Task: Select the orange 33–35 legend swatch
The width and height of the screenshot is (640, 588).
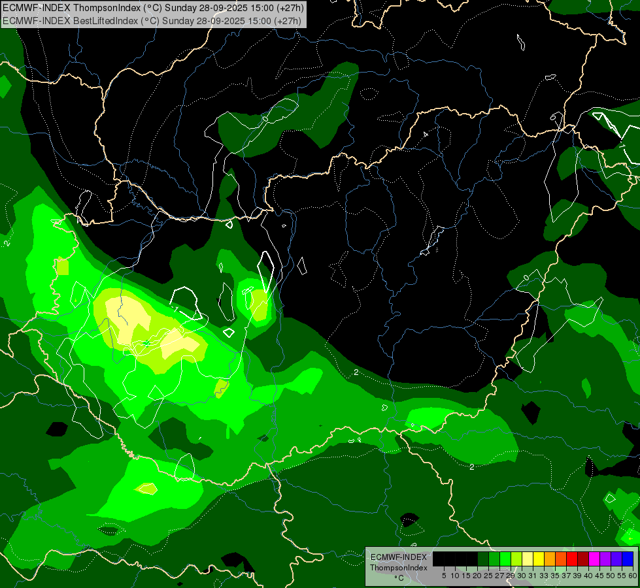Action: coord(550,559)
